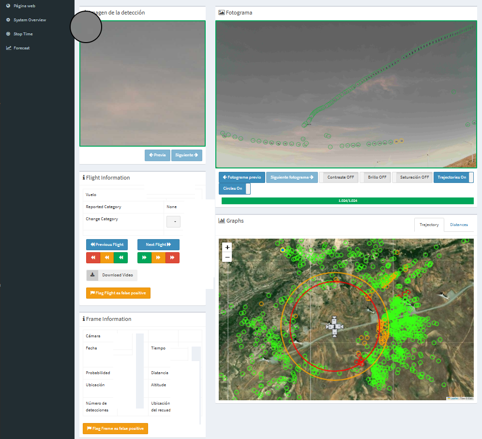
Task: Turn off the Trajectories On toggle
Action: click(x=453, y=177)
